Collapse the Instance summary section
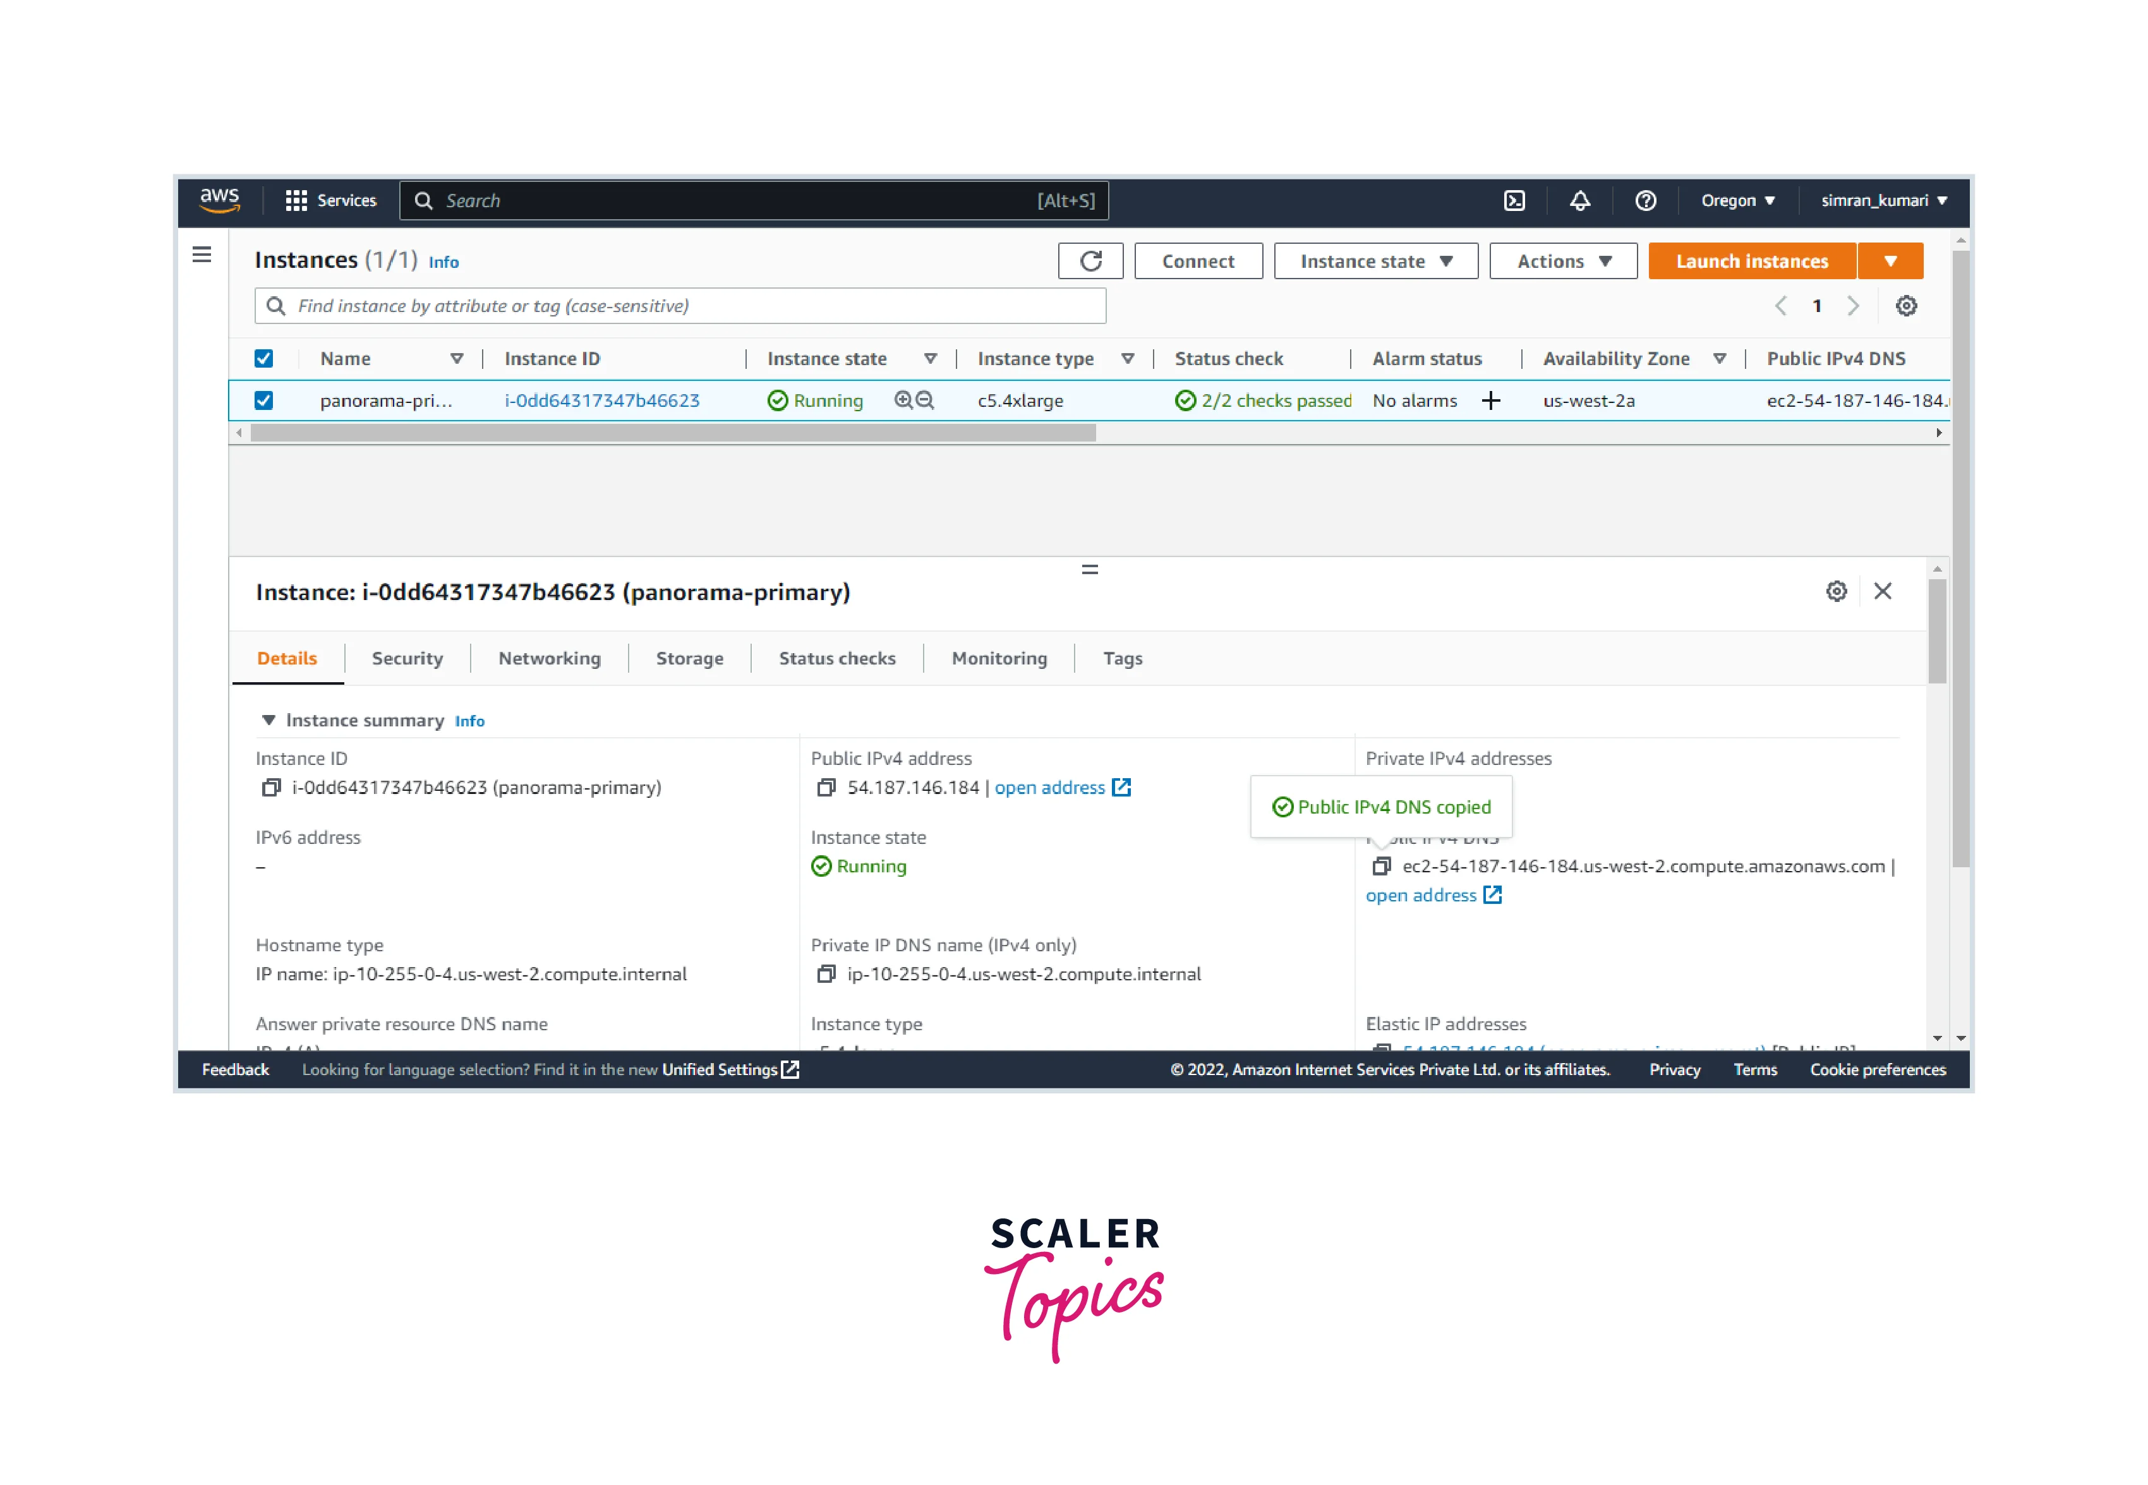2148x1485 pixels. tap(269, 721)
